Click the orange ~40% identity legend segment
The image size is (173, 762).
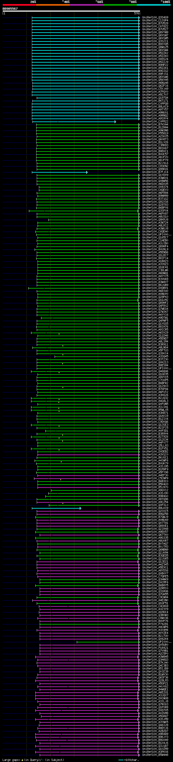click(x=53, y=5)
